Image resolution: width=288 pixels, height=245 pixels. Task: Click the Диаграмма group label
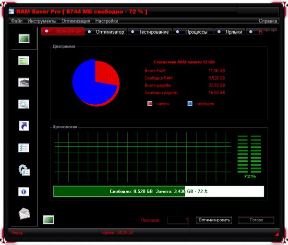point(64,46)
